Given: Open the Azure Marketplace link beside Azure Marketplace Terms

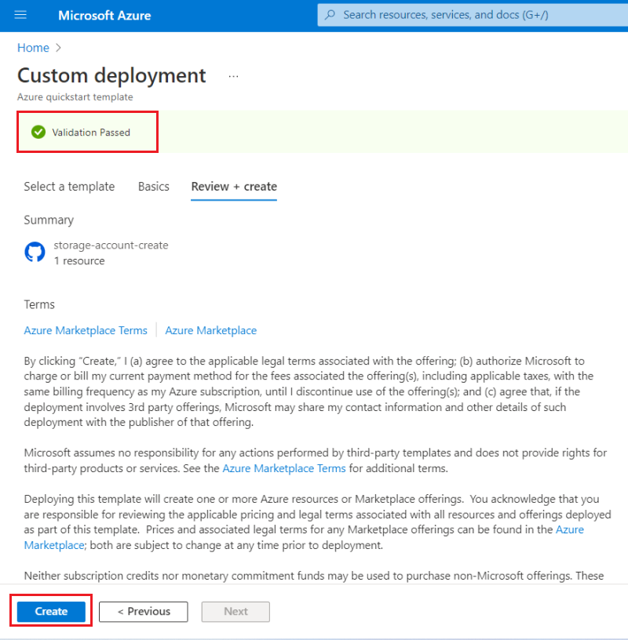Looking at the screenshot, I should 210,330.
